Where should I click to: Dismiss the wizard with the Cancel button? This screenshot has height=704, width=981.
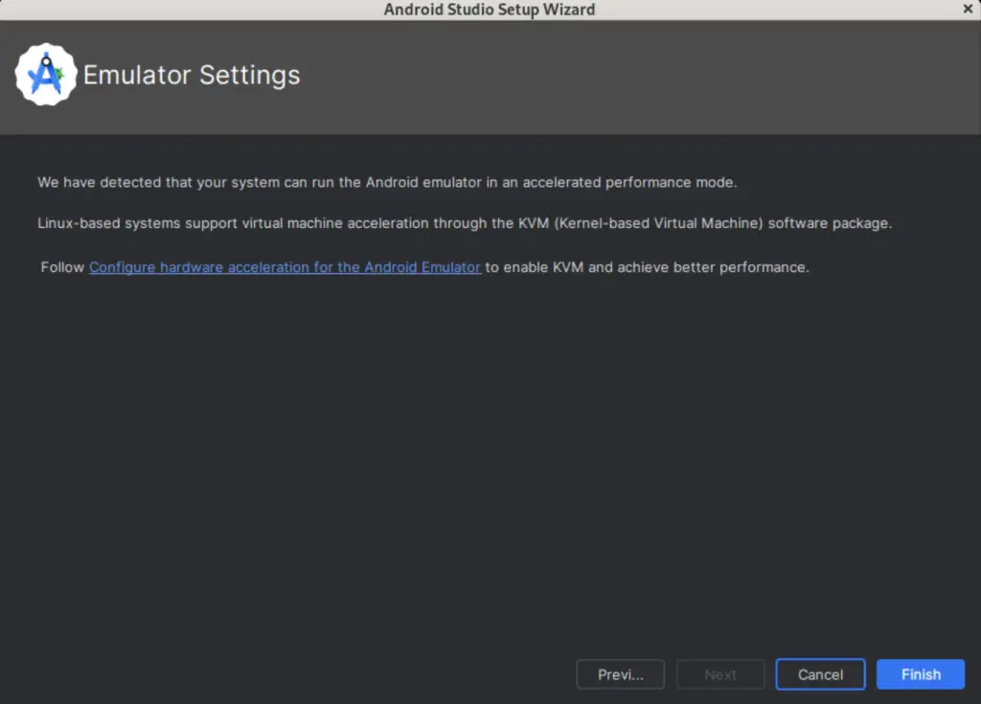coord(819,673)
